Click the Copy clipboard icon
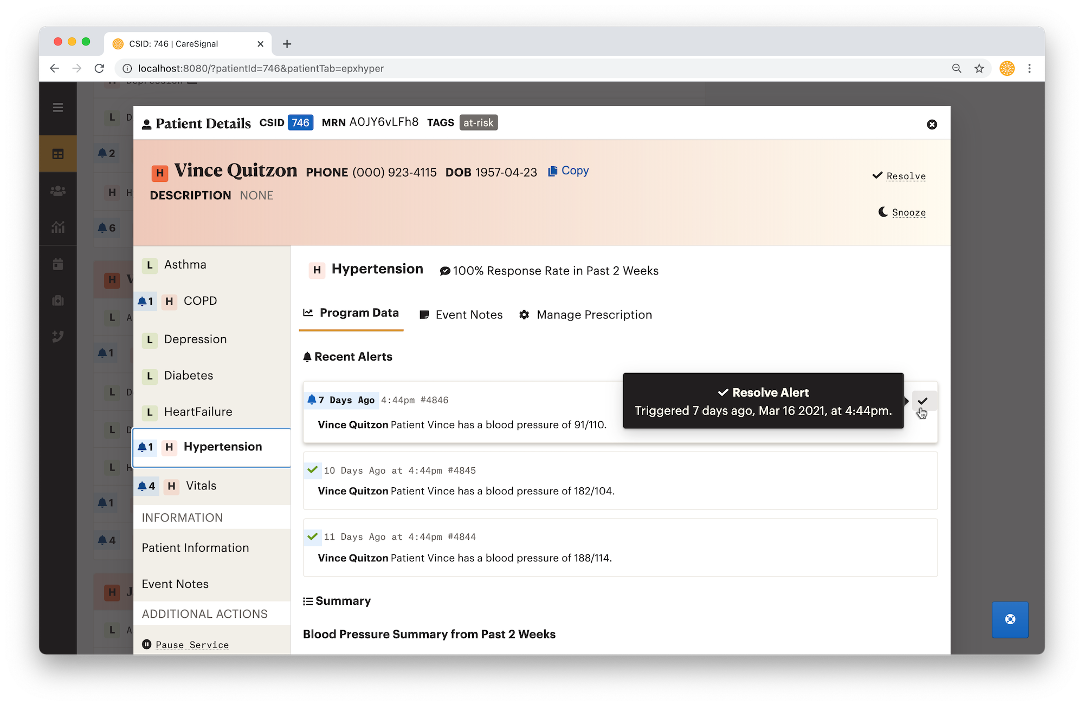 point(553,171)
